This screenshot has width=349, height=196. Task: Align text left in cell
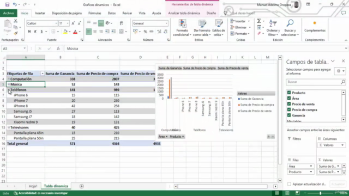[88, 32]
